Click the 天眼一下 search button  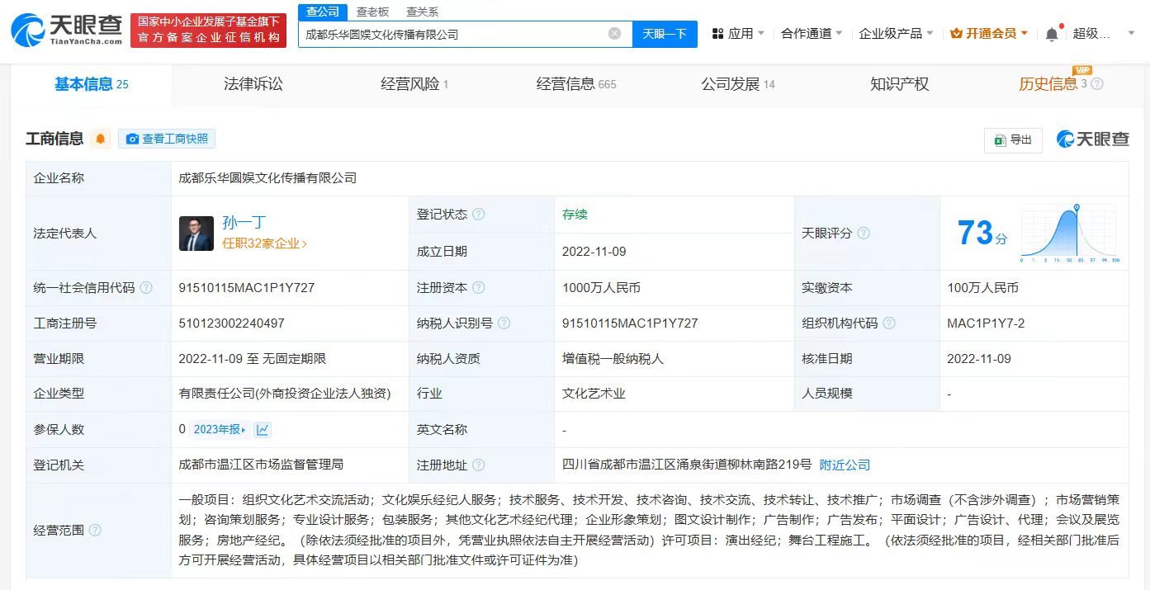pyautogui.click(x=666, y=34)
